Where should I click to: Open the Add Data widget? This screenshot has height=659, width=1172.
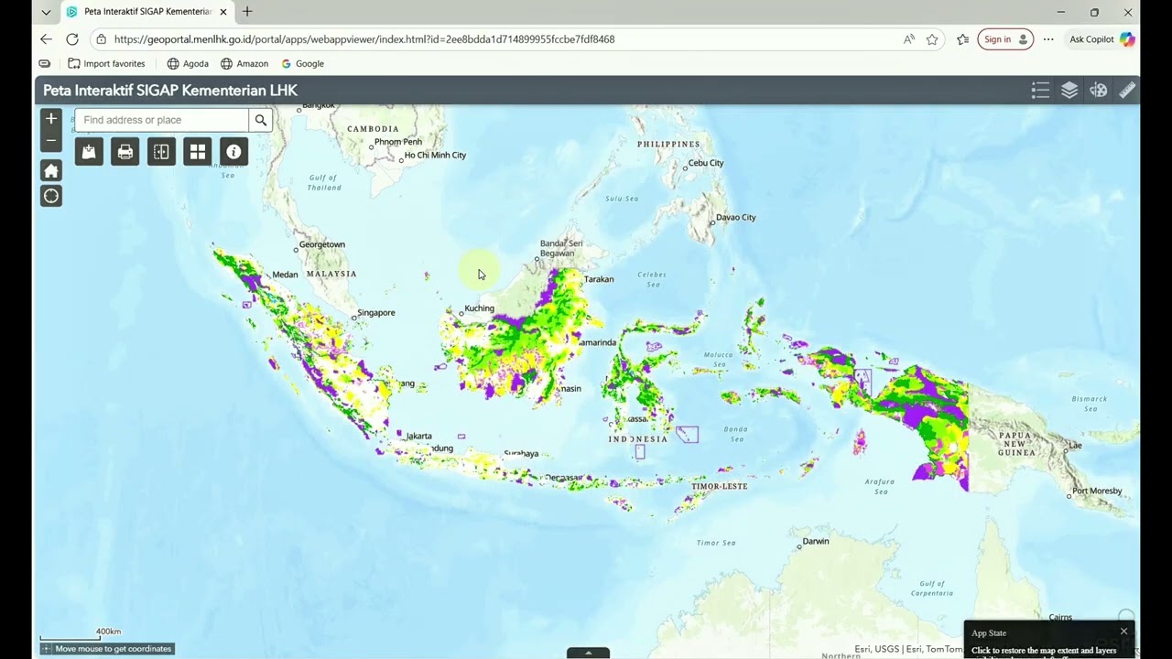pyautogui.click(x=89, y=152)
